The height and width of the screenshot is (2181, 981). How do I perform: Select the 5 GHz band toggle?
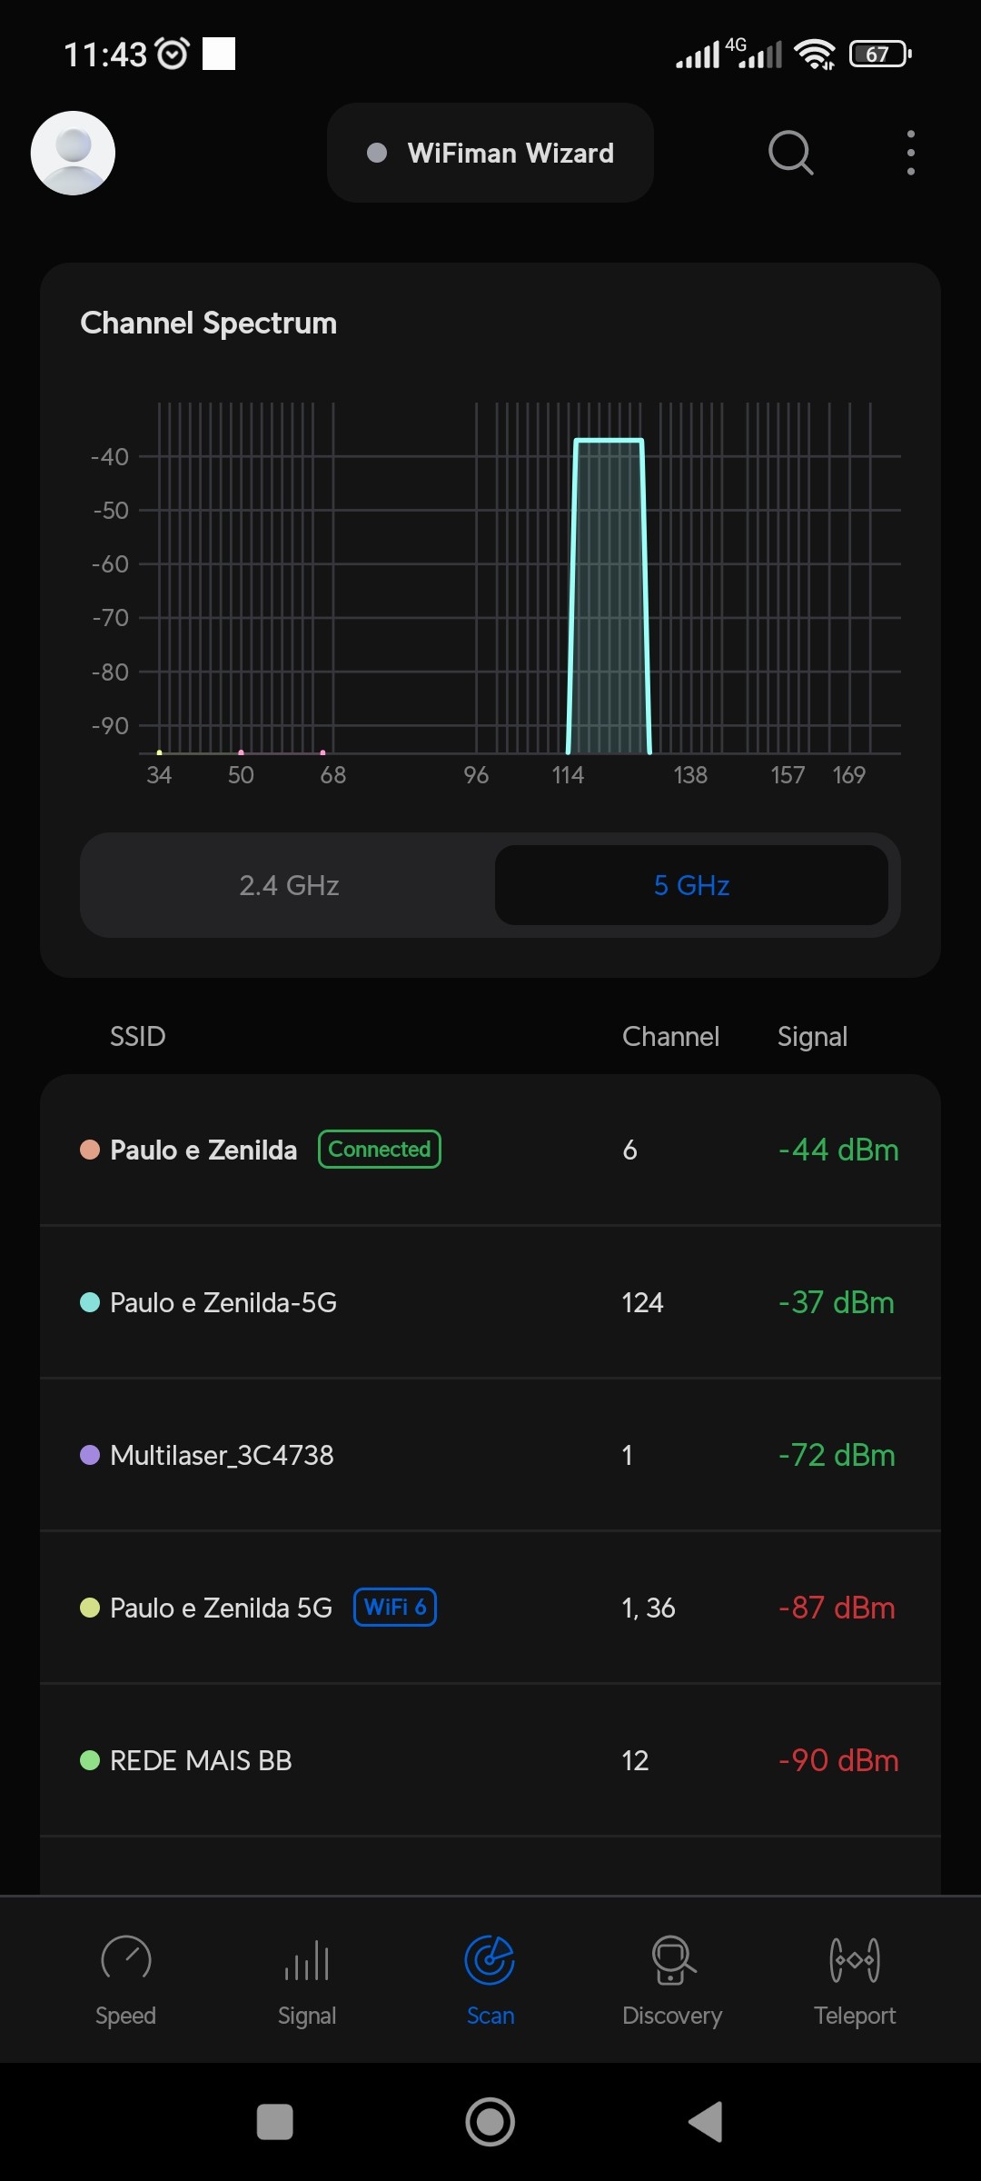click(x=691, y=885)
